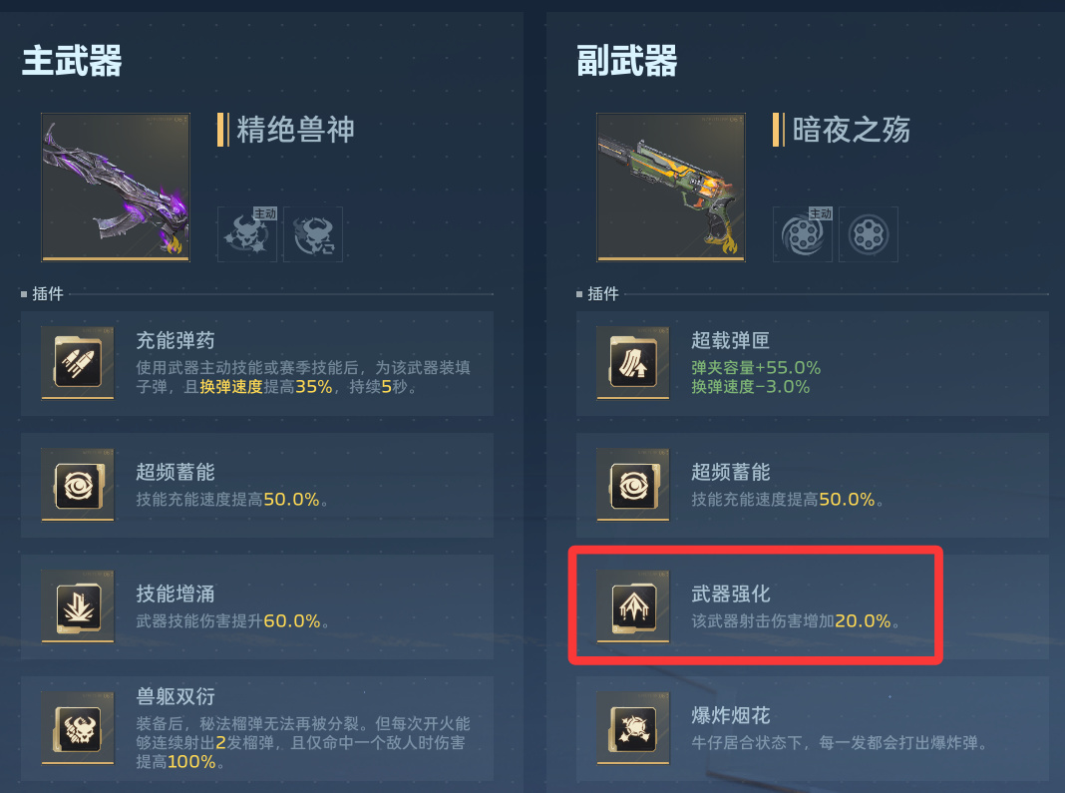
Task: Select the 爆炸烟花 explosion plugin icon
Action: point(633,728)
